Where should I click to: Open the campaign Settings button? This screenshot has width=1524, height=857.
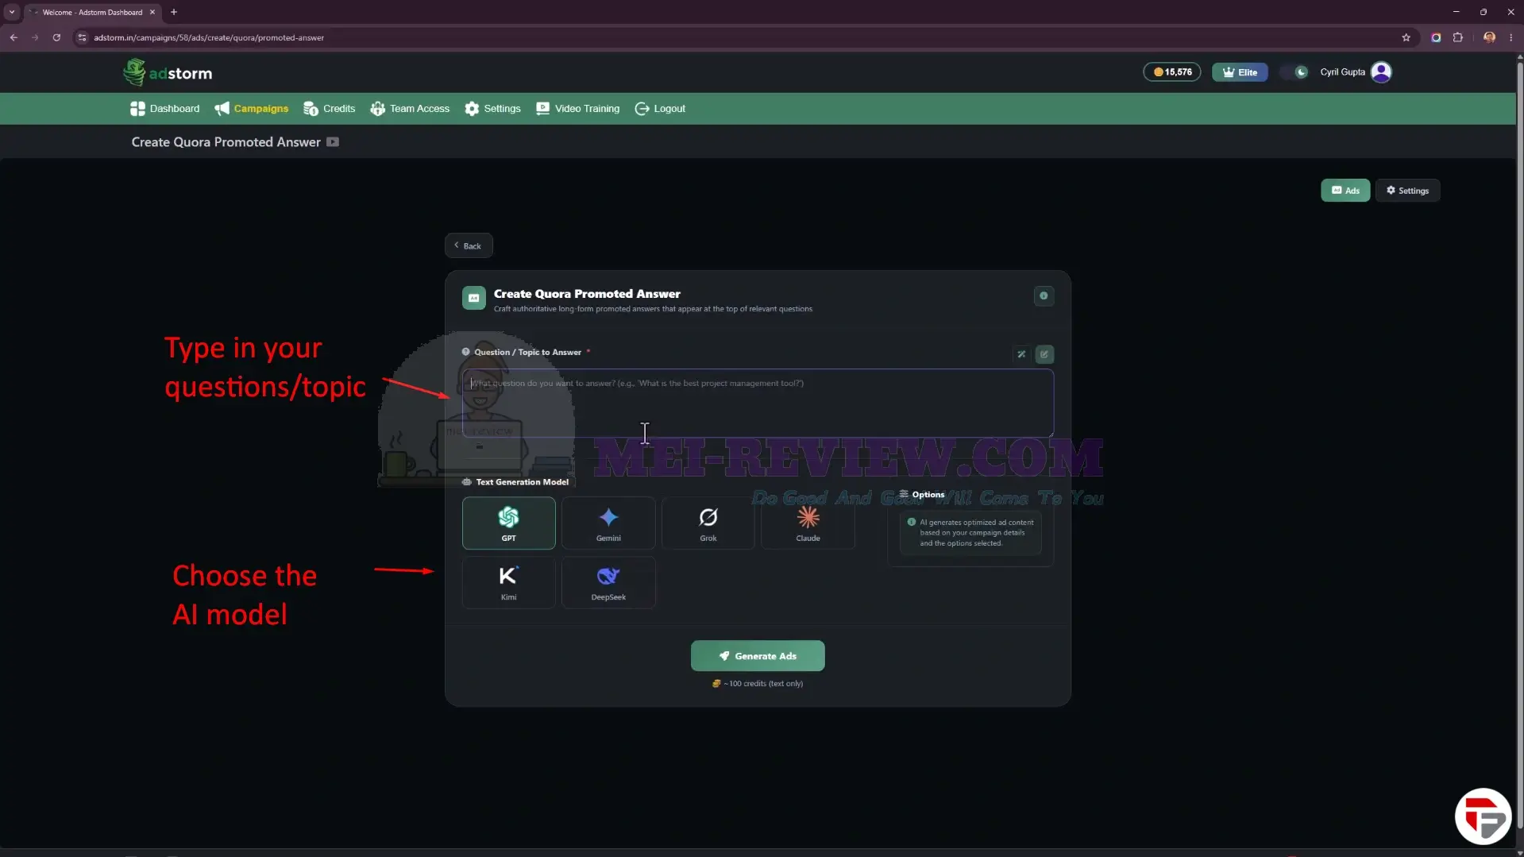click(1407, 191)
